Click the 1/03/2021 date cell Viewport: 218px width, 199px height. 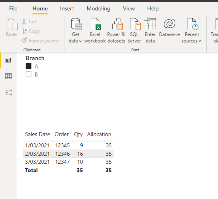tap(37, 145)
